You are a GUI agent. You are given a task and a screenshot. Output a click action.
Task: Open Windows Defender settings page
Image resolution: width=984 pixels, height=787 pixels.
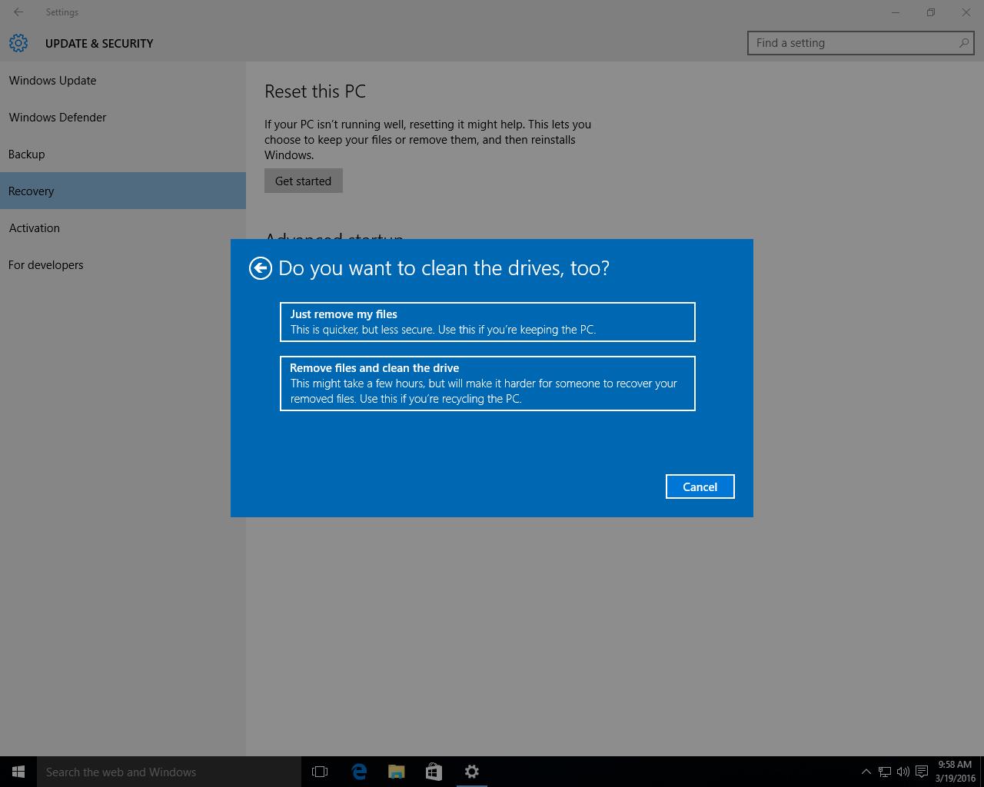(123, 117)
